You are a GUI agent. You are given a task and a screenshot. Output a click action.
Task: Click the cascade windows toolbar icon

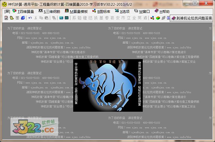[54, 18]
